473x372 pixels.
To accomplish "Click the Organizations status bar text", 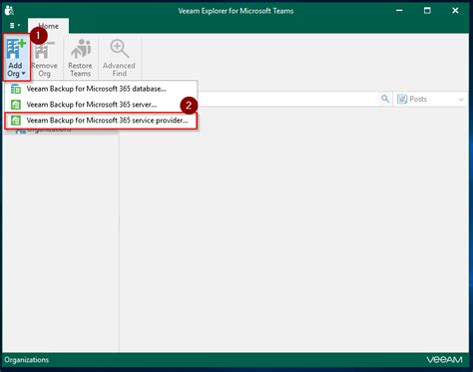I will [27, 360].
